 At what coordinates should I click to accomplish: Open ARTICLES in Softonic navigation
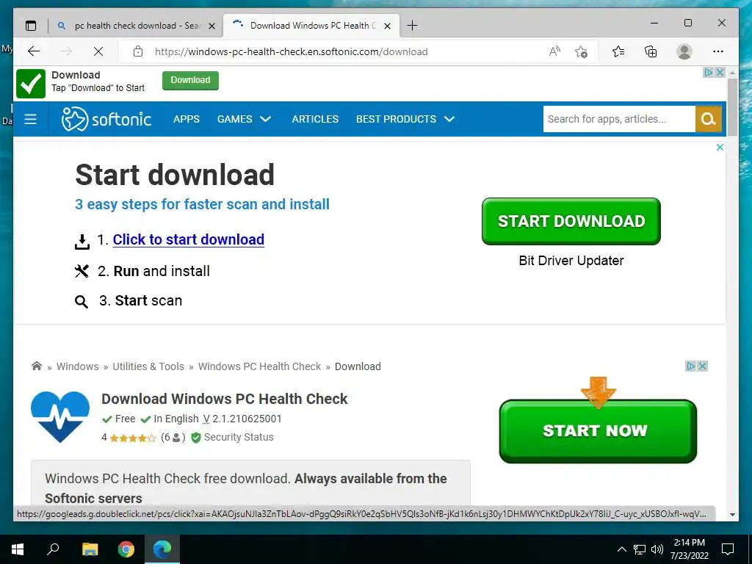pos(315,119)
